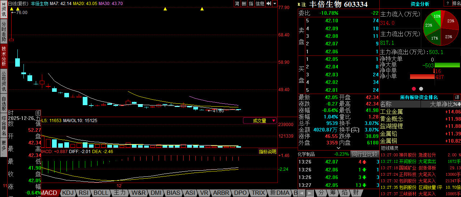Select the RSI indicator tab
Viewport: 461px width, 197px height.
tap(84, 193)
